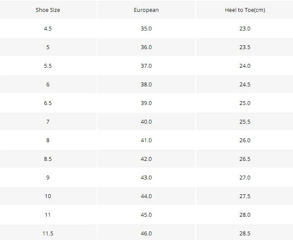Click the European column header
The height and width of the screenshot is (240, 293).
click(x=146, y=10)
